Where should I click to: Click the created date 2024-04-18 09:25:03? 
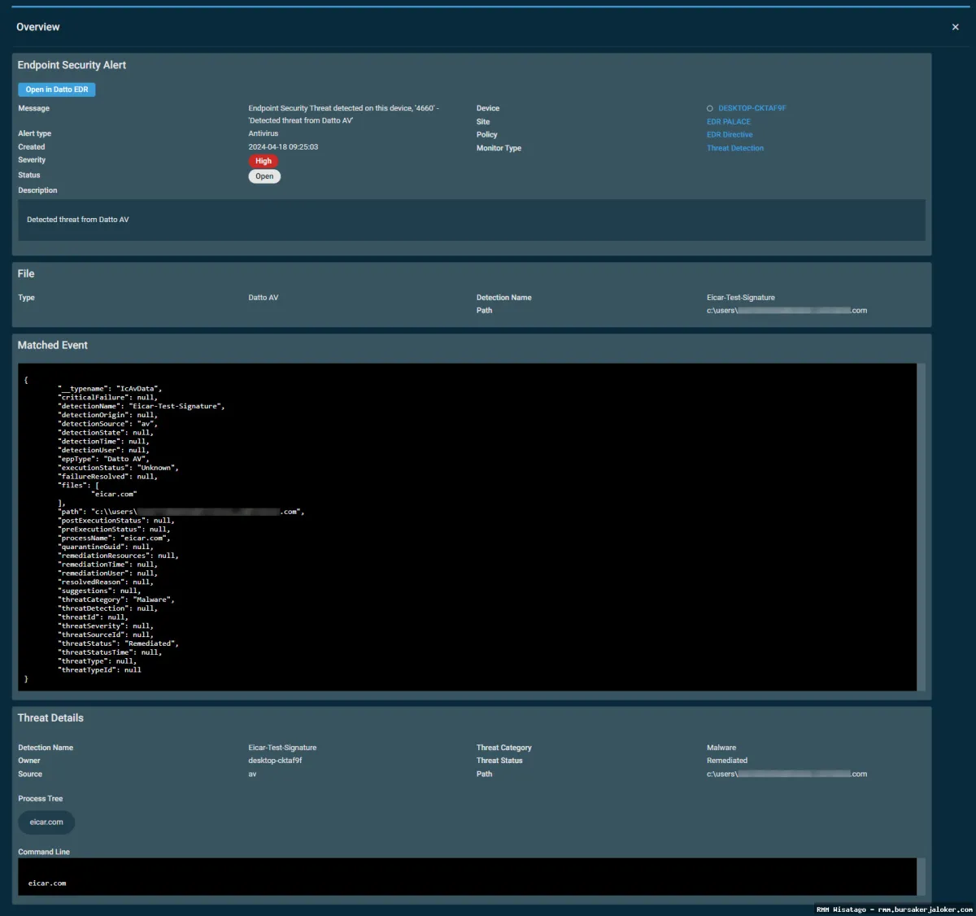point(283,147)
